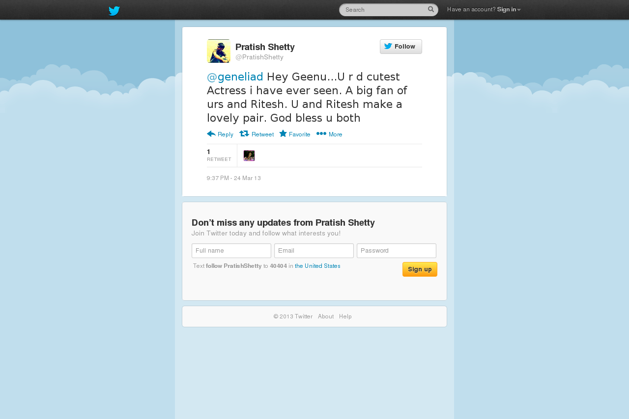Click the search magnifier icon

coord(431,9)
